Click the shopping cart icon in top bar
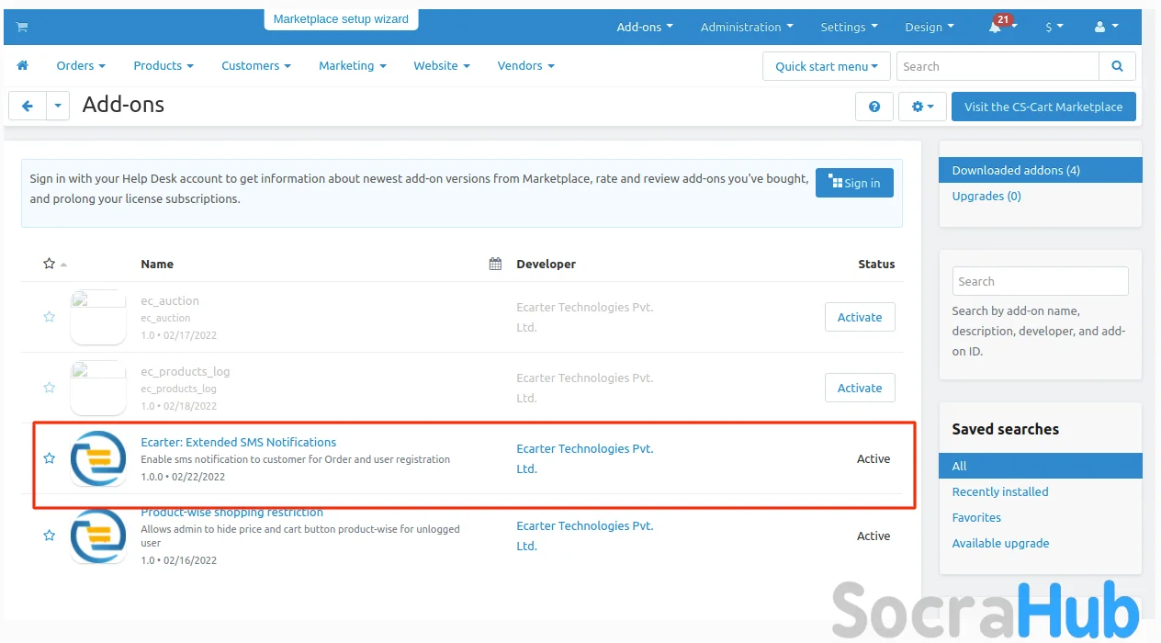 (22, 28)
